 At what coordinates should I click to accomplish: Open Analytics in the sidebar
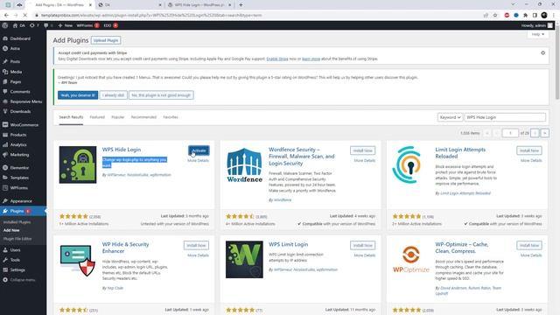pos(18,145)
